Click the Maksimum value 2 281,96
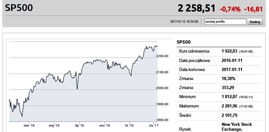269x132 pixels. coord(229,106)
